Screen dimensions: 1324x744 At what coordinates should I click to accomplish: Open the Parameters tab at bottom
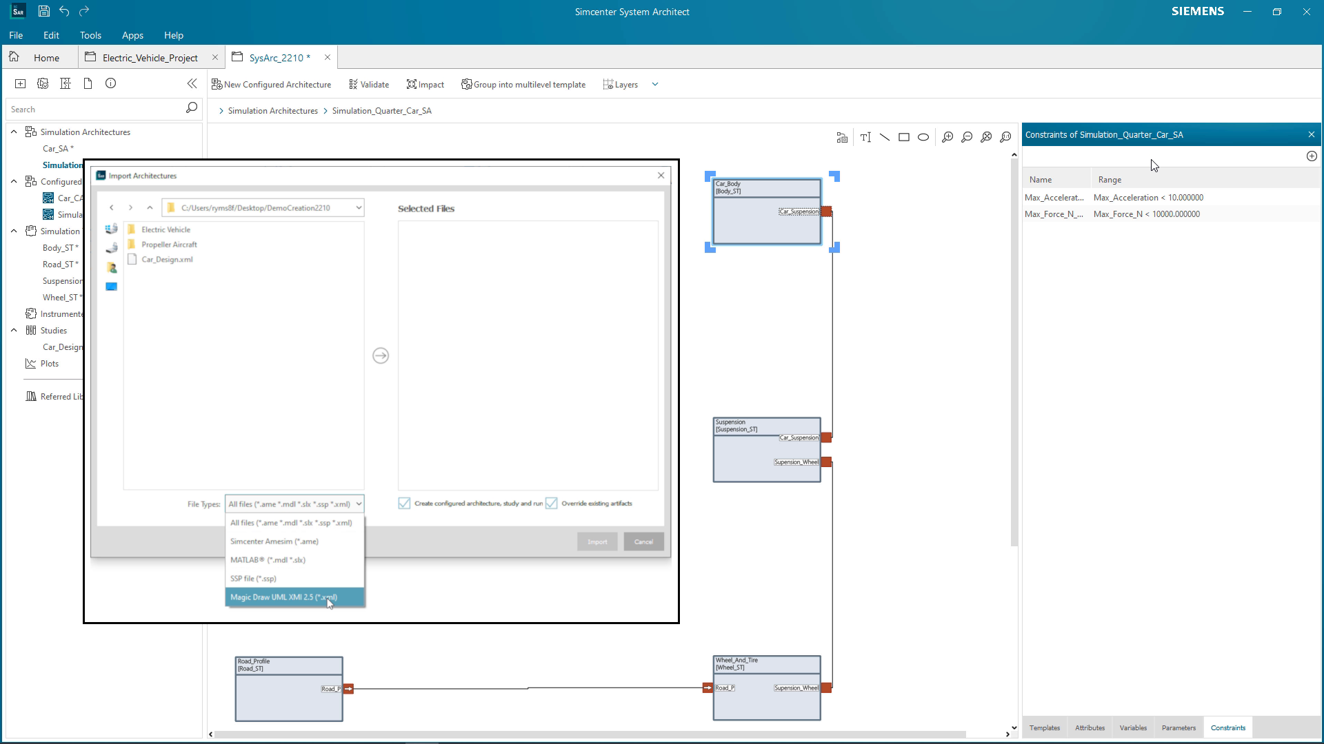(x=1178, y=727)
